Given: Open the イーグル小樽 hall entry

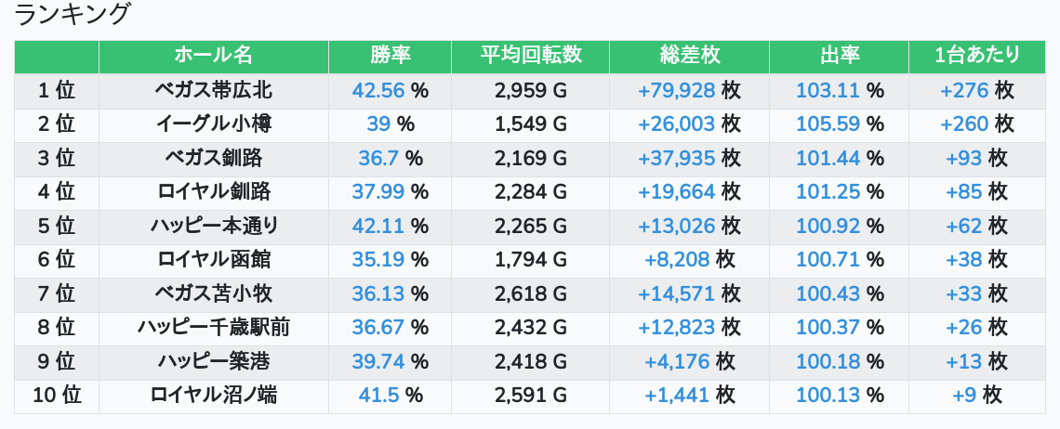Looking at the screenshot, I should 214,124.
